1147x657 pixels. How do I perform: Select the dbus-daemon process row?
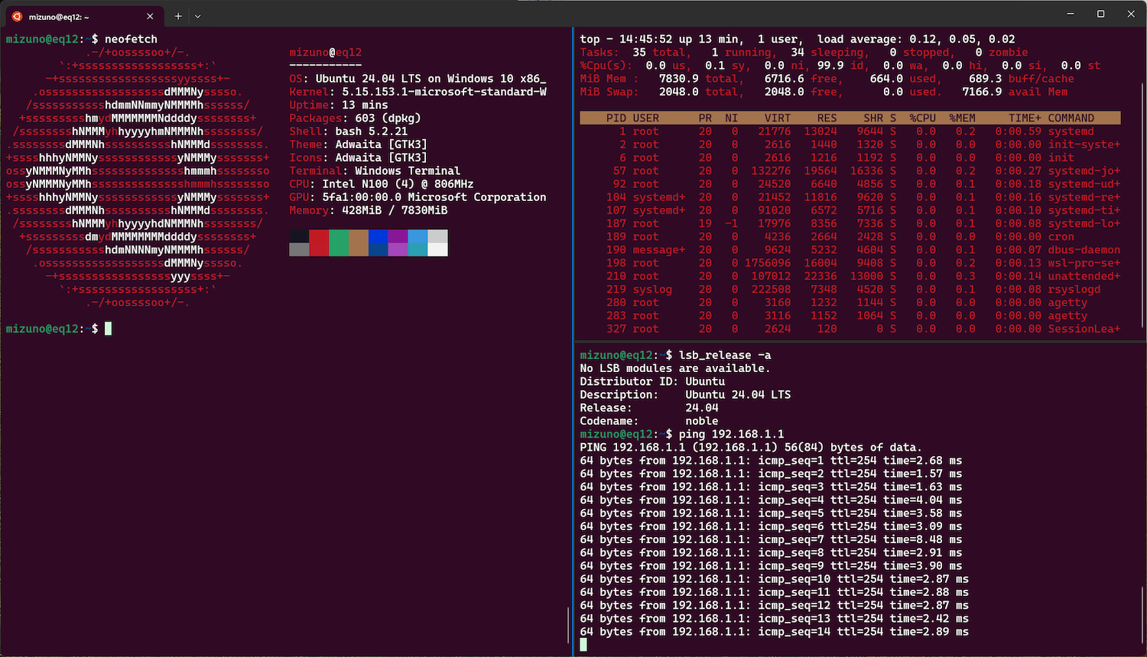tap(850, 250)
